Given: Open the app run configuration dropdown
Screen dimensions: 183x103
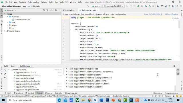Looking at the screenshot, I should tap(96, 6).
